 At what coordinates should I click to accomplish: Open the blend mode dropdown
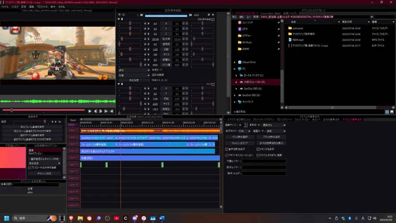click(x=134, y=70)
